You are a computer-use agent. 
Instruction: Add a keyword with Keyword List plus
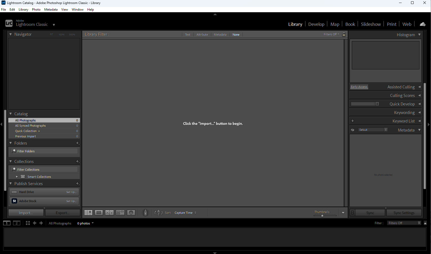point(353,121)
